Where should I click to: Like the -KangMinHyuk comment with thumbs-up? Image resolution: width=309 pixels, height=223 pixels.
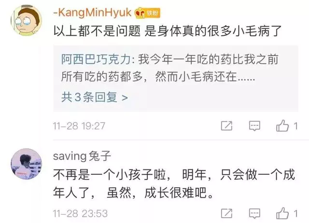coord(282,125)
